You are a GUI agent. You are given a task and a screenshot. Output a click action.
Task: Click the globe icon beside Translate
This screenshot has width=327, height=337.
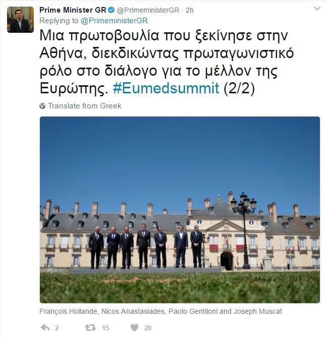pyautogui.click(x=42, y=106)
